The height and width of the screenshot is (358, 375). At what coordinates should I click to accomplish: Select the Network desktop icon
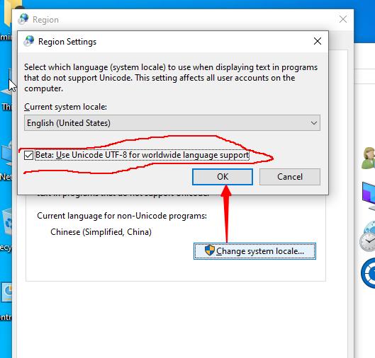coord(6,154)
